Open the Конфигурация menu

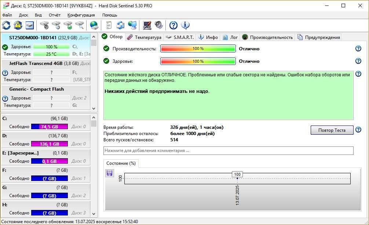point(81,15)
